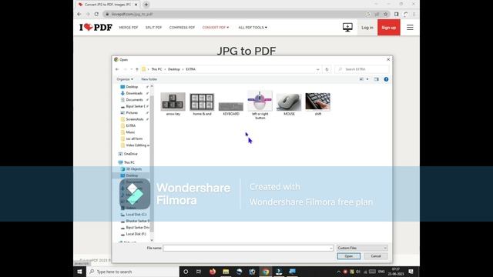Open the Organize menu
This screenshot has height=277, width=493.
[x=125, y=79]
